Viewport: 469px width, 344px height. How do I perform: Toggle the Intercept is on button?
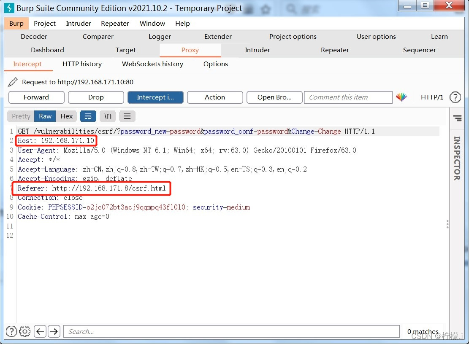[155, 97]
